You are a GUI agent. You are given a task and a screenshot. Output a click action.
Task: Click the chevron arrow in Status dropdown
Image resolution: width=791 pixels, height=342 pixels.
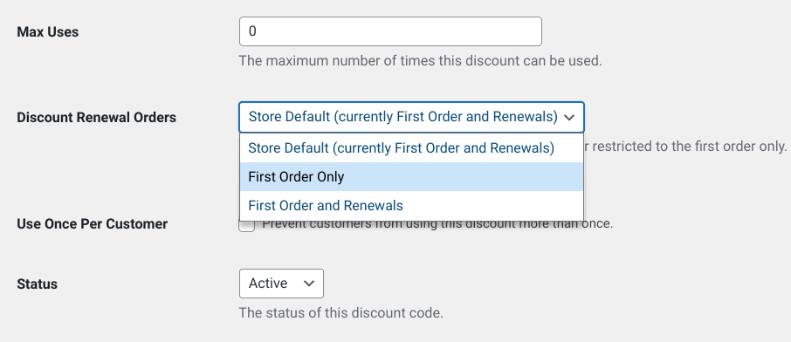pos(309,284)
